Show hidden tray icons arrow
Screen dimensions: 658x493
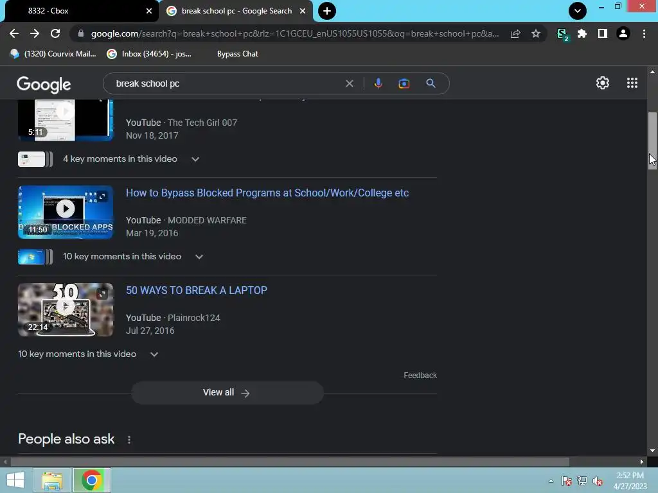point(551,481)
